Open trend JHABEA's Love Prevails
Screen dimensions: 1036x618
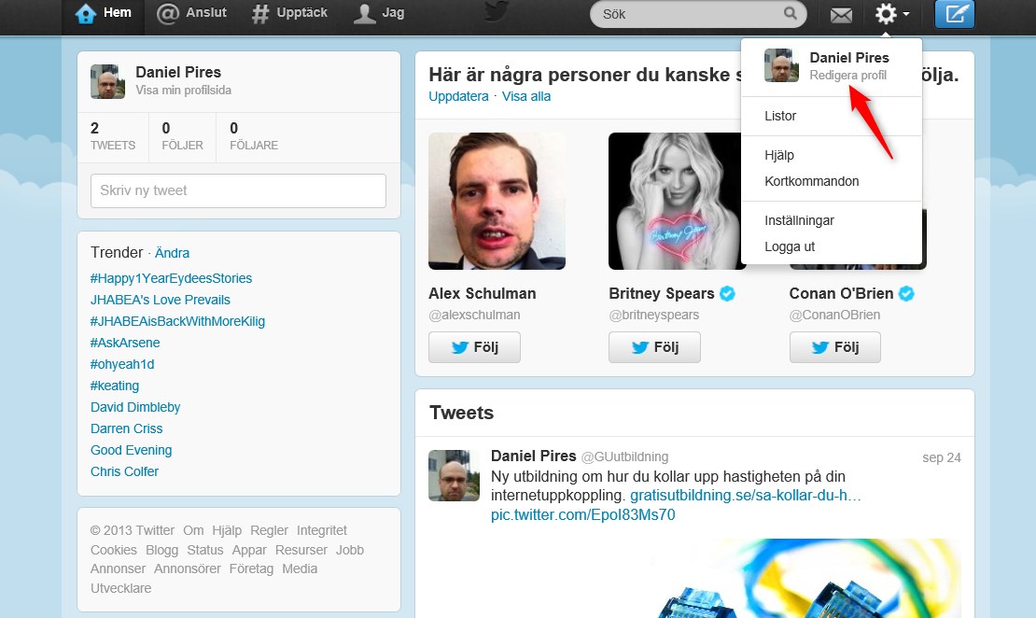pos(161,300)
